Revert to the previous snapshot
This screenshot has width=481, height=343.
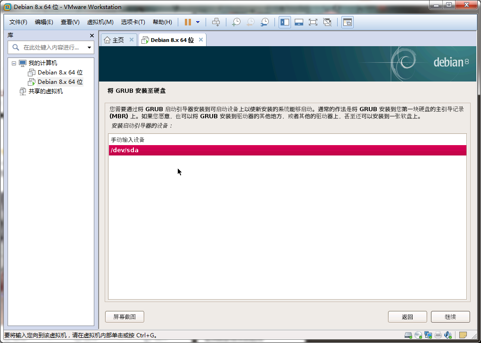[x=250, y=22]
